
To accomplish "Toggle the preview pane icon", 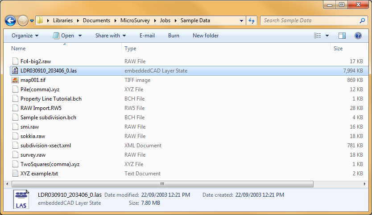I will pos(342,36).
